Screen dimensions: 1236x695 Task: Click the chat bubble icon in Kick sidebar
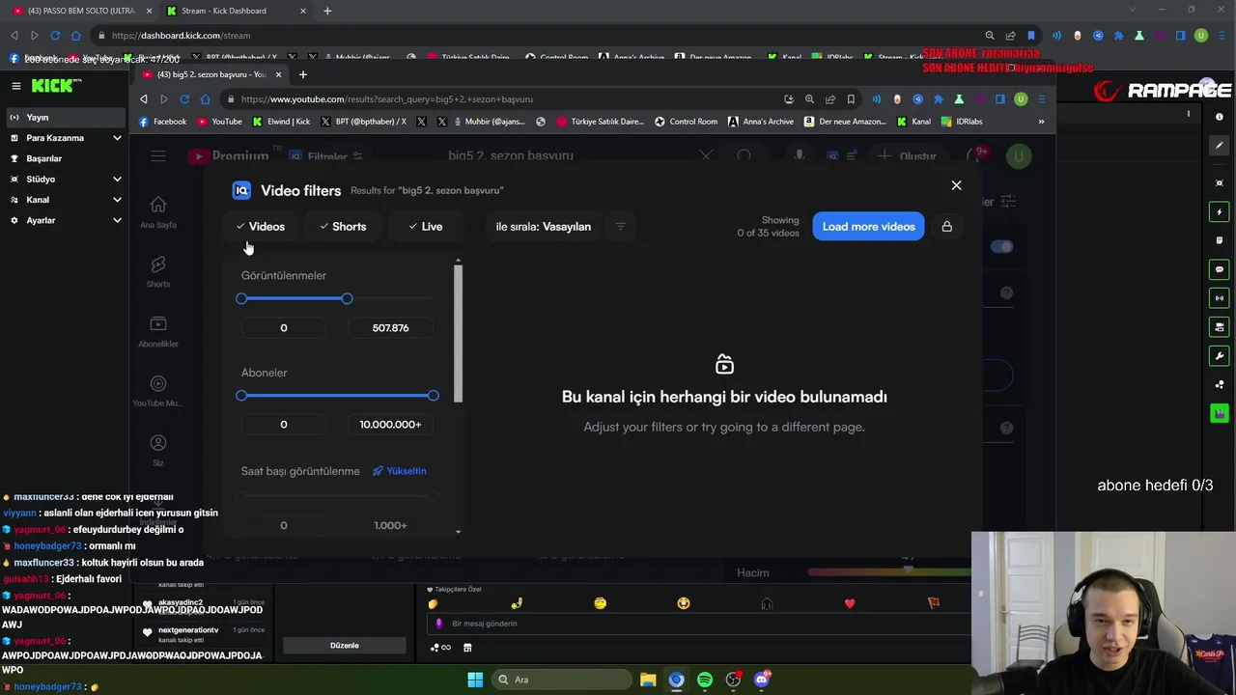pyautogui.click(x=1220, y=269)
